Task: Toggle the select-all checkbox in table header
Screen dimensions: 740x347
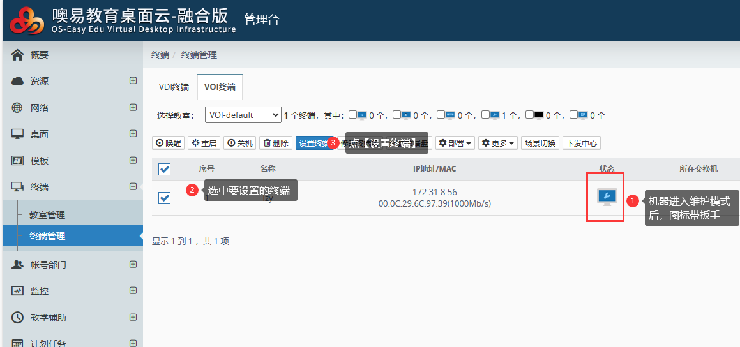Action: 165,169
